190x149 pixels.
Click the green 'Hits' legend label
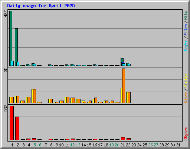pos(186,15)
